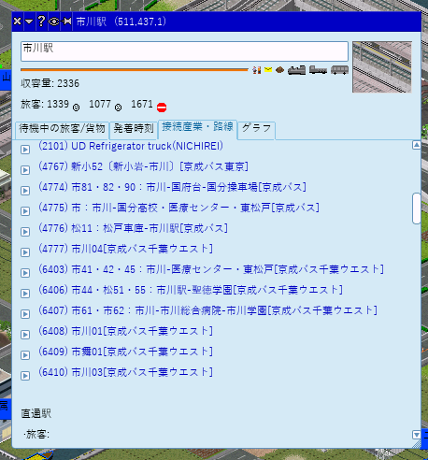
Task: Click the unhappy passengers face icon
Action: pyautogui.click(x=118, y=108)
